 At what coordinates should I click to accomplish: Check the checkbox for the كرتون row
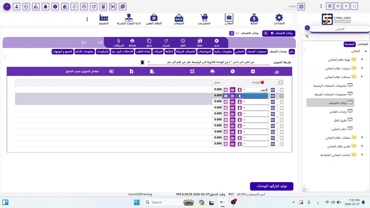click(x=282, y=90)
